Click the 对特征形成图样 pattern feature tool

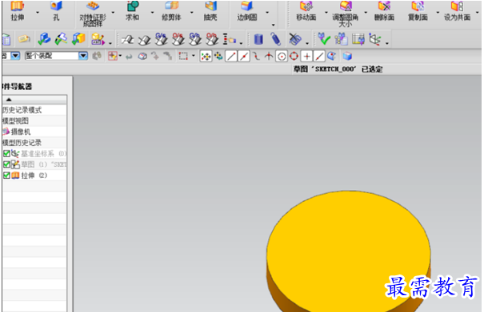tap(93, 14)
